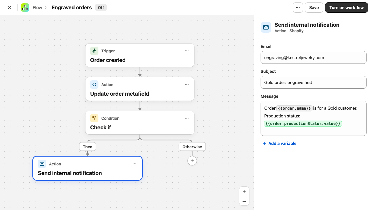Go back to the Flow breadcrumb link

coord(37,8)
